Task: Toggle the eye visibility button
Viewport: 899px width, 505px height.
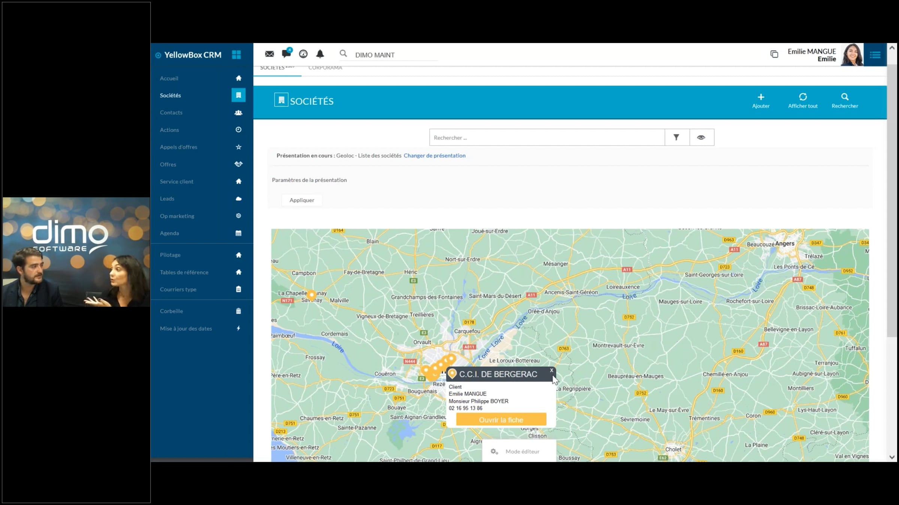Action: point(701,138)
